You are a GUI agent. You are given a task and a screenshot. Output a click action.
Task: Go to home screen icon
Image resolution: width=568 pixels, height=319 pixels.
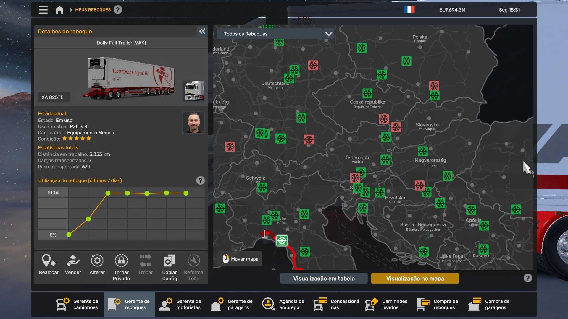coord(59,10)
